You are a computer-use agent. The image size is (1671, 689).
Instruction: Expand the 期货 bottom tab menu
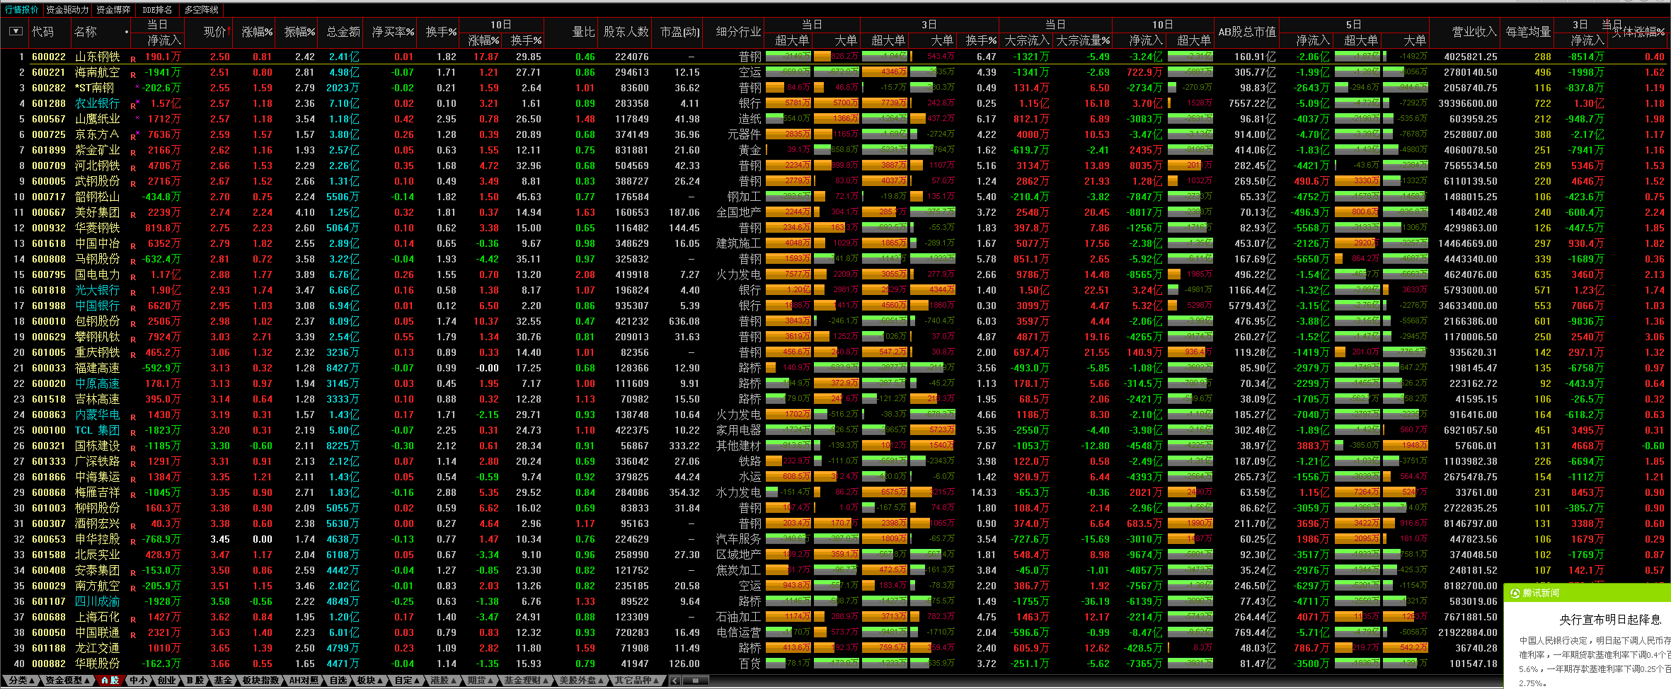click(481, 681)
